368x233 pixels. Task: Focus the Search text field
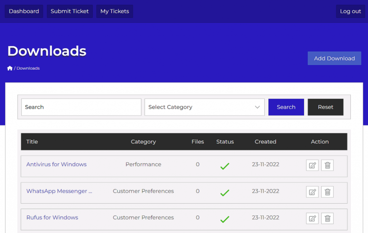[x=81, y=107]
